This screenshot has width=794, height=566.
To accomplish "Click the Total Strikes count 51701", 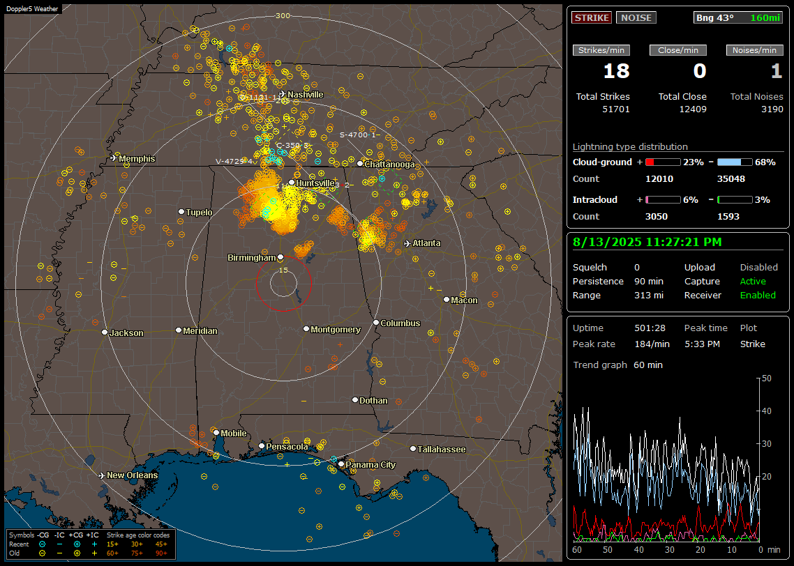I will pyautogui.click(x=616, y=109).
